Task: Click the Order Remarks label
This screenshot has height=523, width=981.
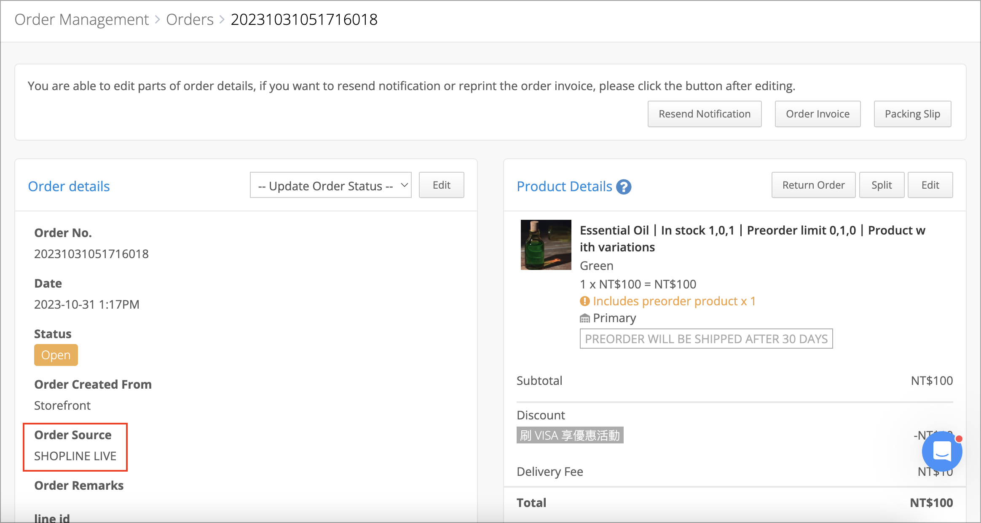Action: pos(79,486)
